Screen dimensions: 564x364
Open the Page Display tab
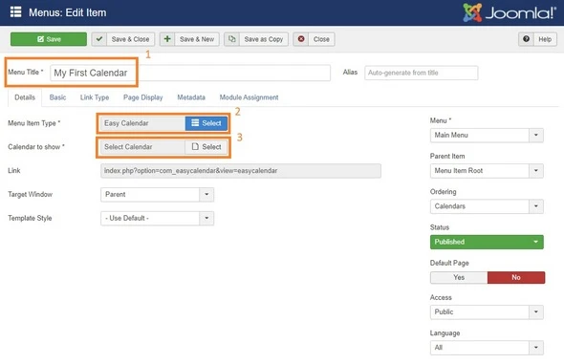point(142,97)
